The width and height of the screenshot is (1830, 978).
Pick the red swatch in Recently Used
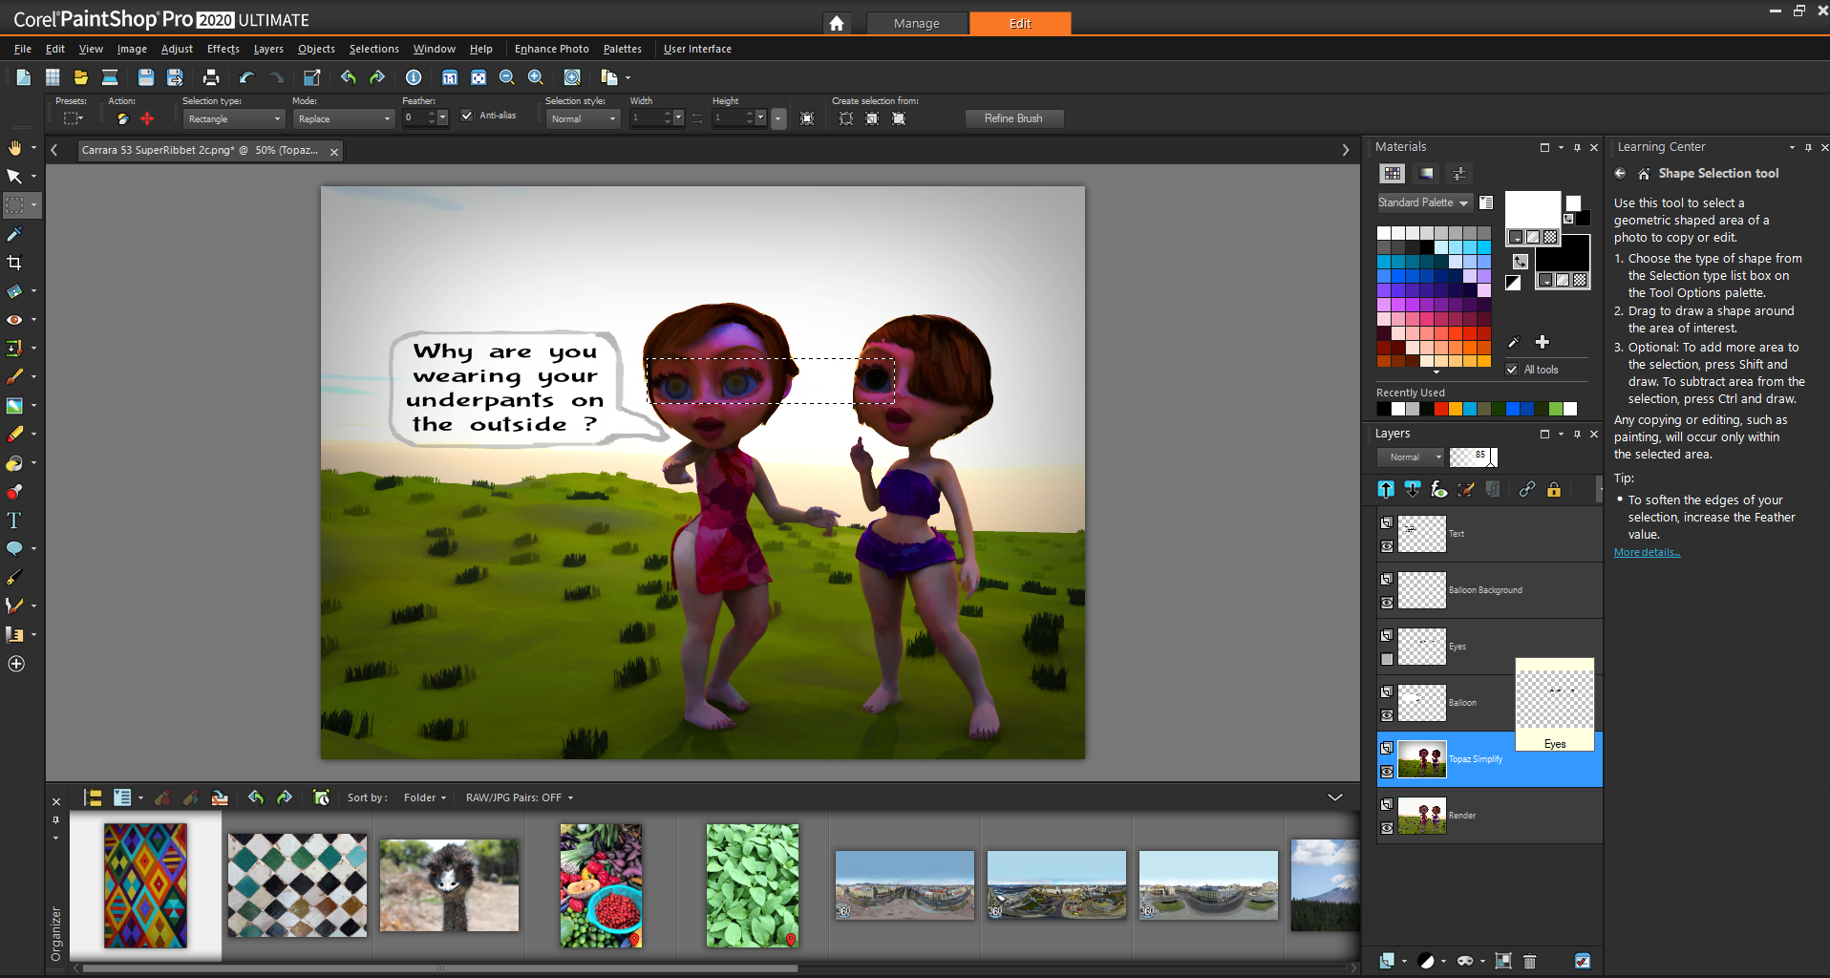(1440, 410)
